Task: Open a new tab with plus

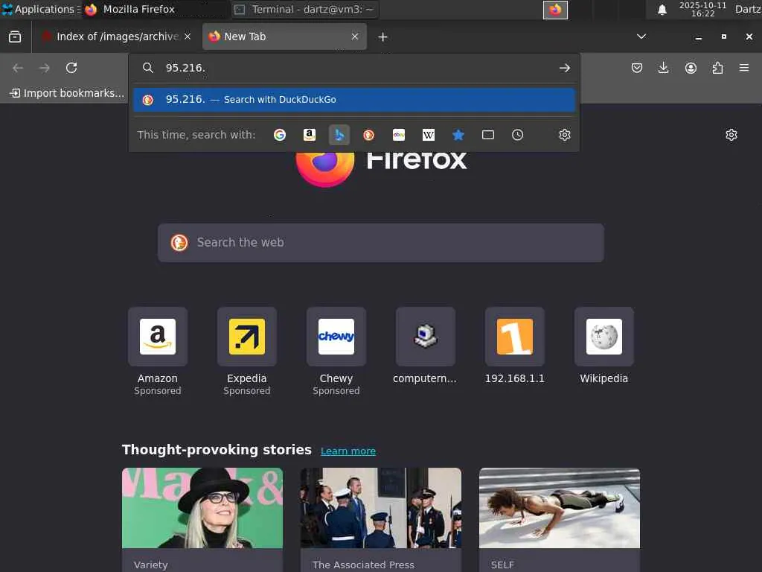Action: click(x=383, y=37)
